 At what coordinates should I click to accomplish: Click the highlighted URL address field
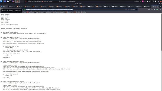[49, 10]
